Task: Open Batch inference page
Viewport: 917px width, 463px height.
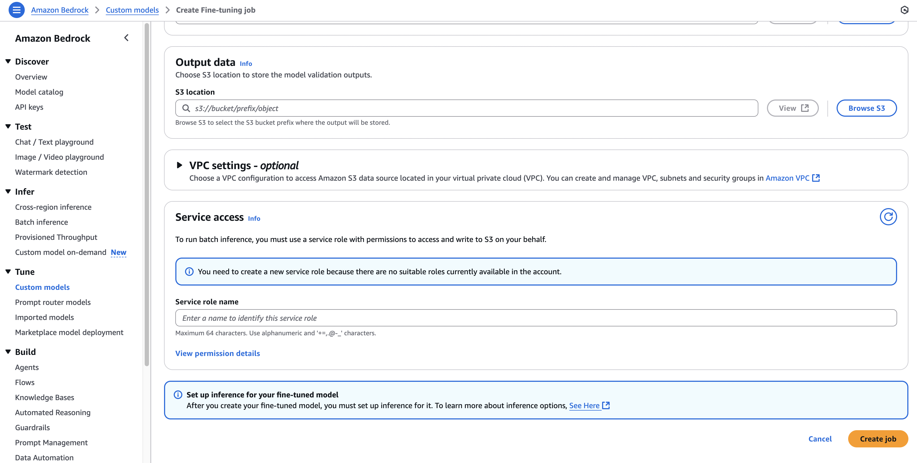Action: 41,222
